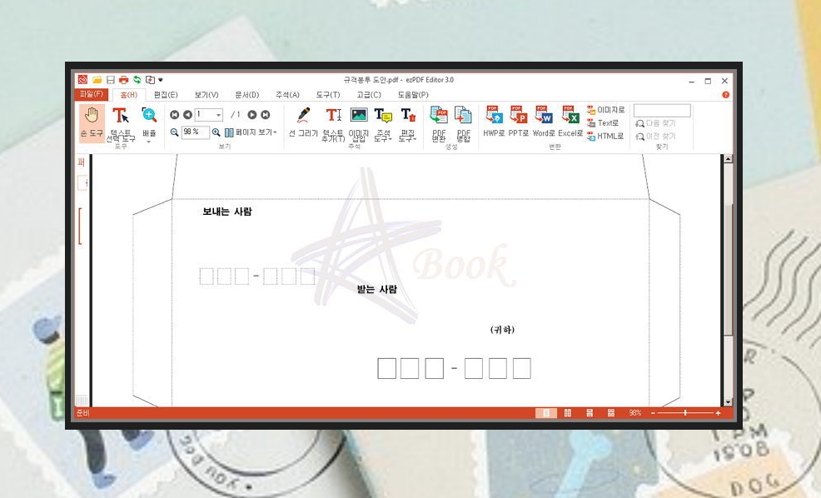
Task: Convert to Word with Word로 icon
Action: click(x=544, y=122)
